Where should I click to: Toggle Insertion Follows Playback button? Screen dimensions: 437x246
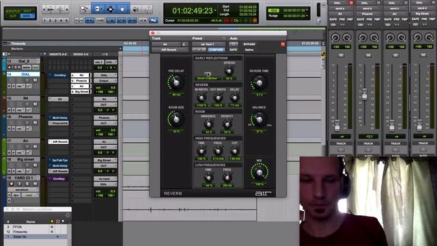pos(143,20)
